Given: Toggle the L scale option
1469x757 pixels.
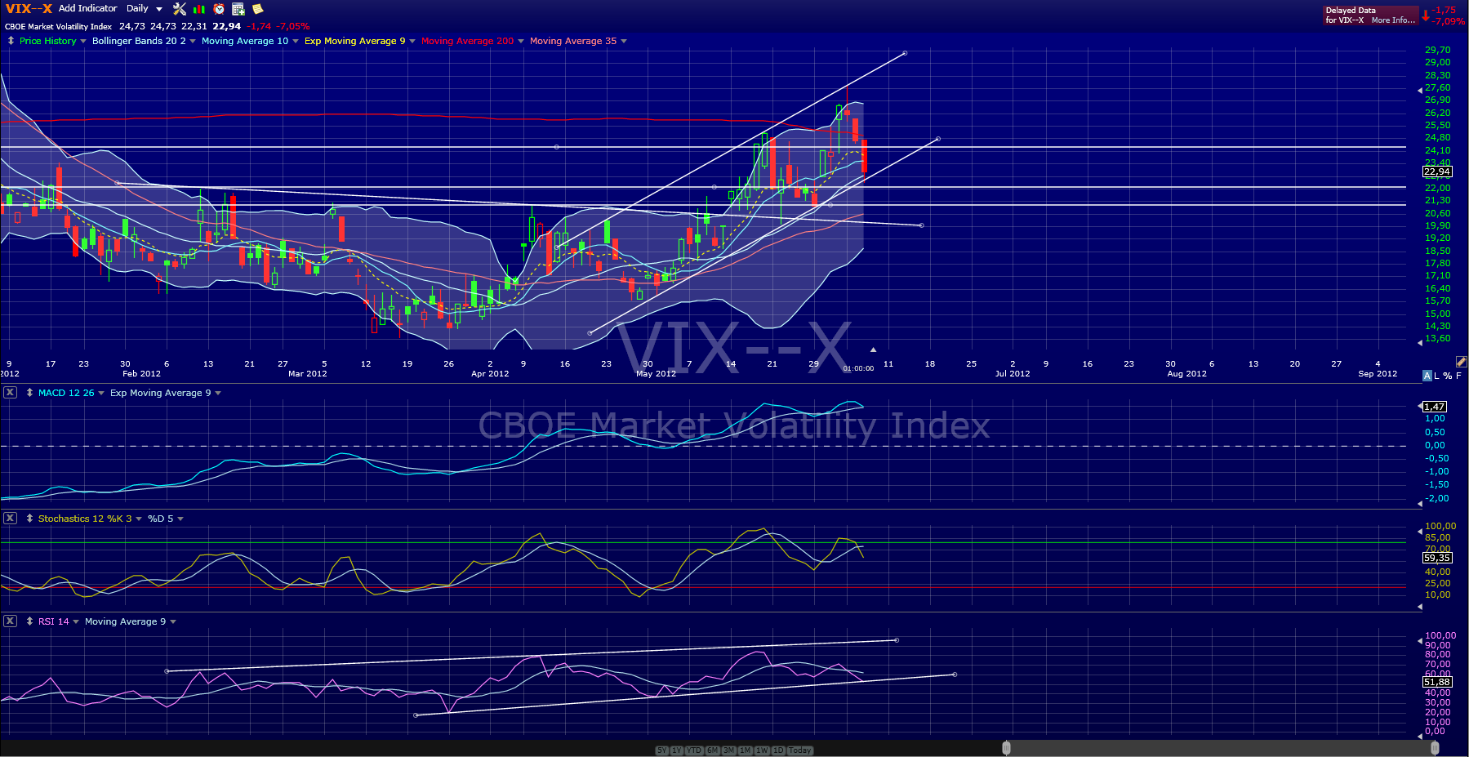Looking at the screenshot, I should click(x=1437, y=376).
